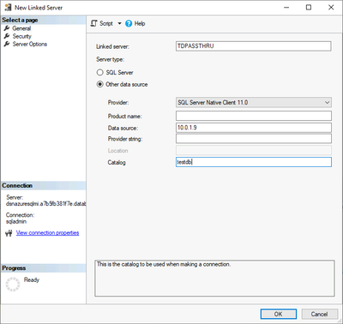The image size is (343, 324).
Task: Click the connection properties network icon
Action: coord(9,233)
